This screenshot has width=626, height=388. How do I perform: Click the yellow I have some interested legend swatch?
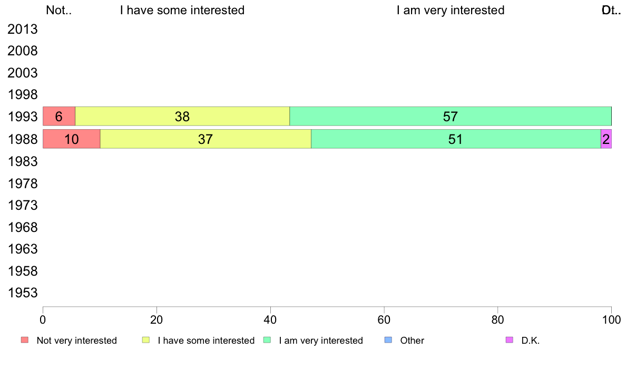click(146, 340)
